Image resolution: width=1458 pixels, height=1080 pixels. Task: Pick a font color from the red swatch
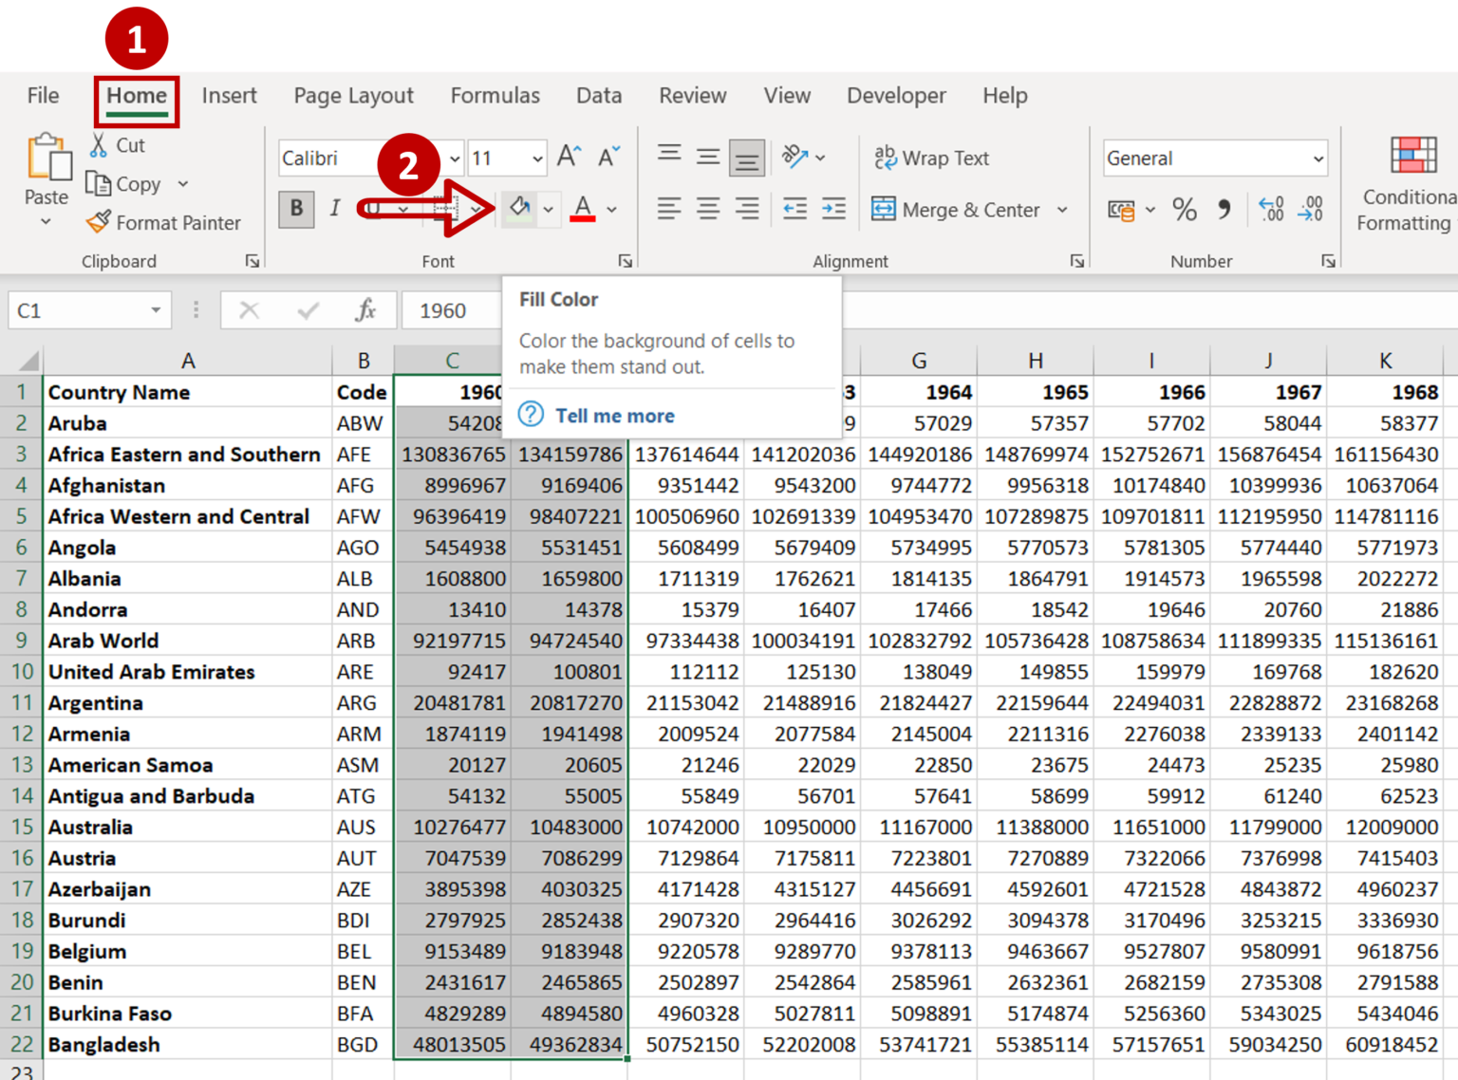click(x=584, y=209)
